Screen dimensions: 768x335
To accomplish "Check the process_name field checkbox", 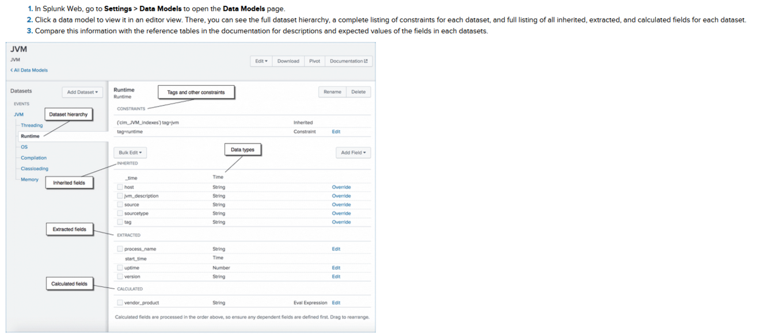I will [120, 249].
